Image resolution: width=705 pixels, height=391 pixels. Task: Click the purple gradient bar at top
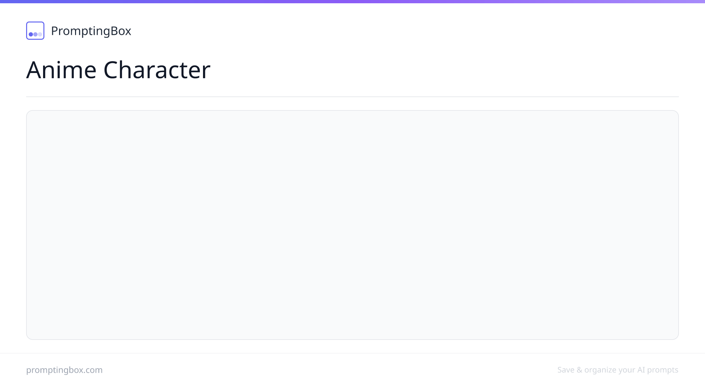point(352,2)
